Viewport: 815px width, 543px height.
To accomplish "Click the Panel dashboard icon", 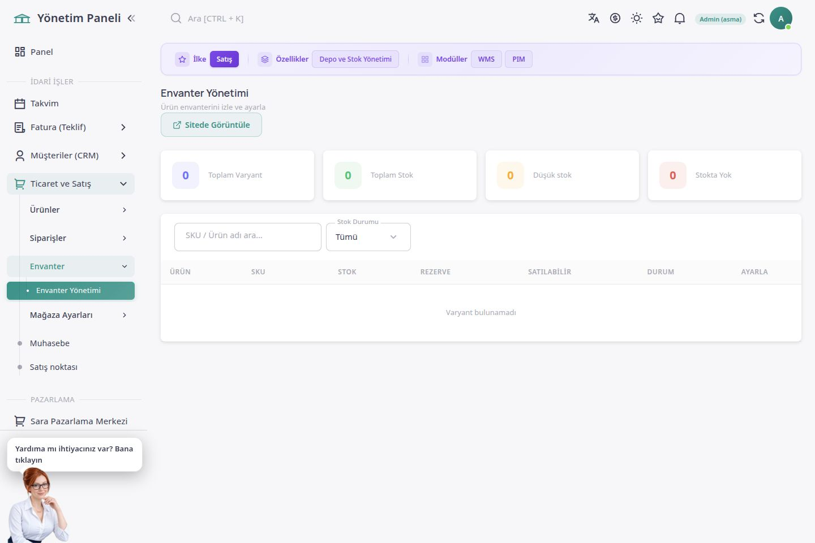I will (x=20, y=51).
